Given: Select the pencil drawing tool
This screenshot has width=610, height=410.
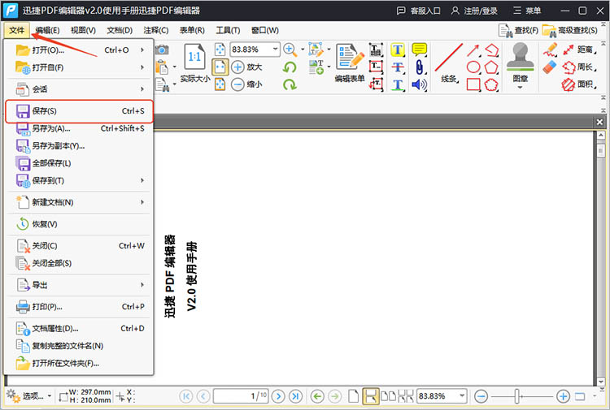Looking at the screenshot, I should point(550,50).
